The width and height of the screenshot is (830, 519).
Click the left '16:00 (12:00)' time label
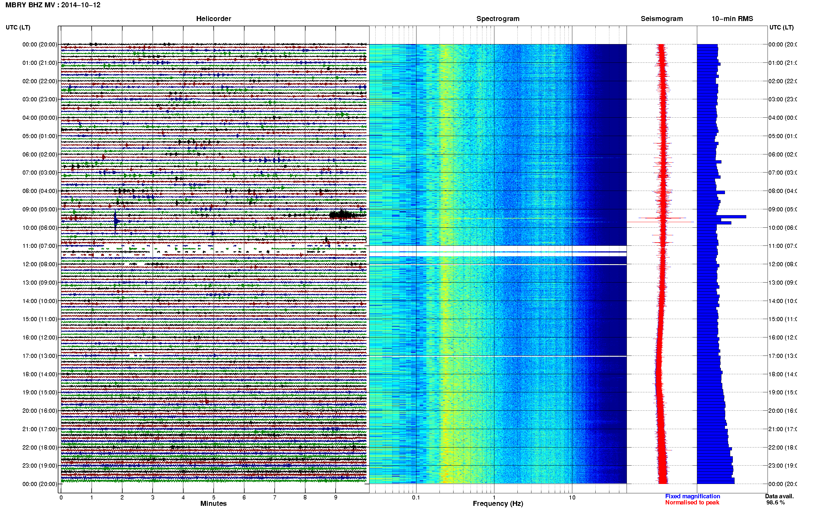(40, 338)
